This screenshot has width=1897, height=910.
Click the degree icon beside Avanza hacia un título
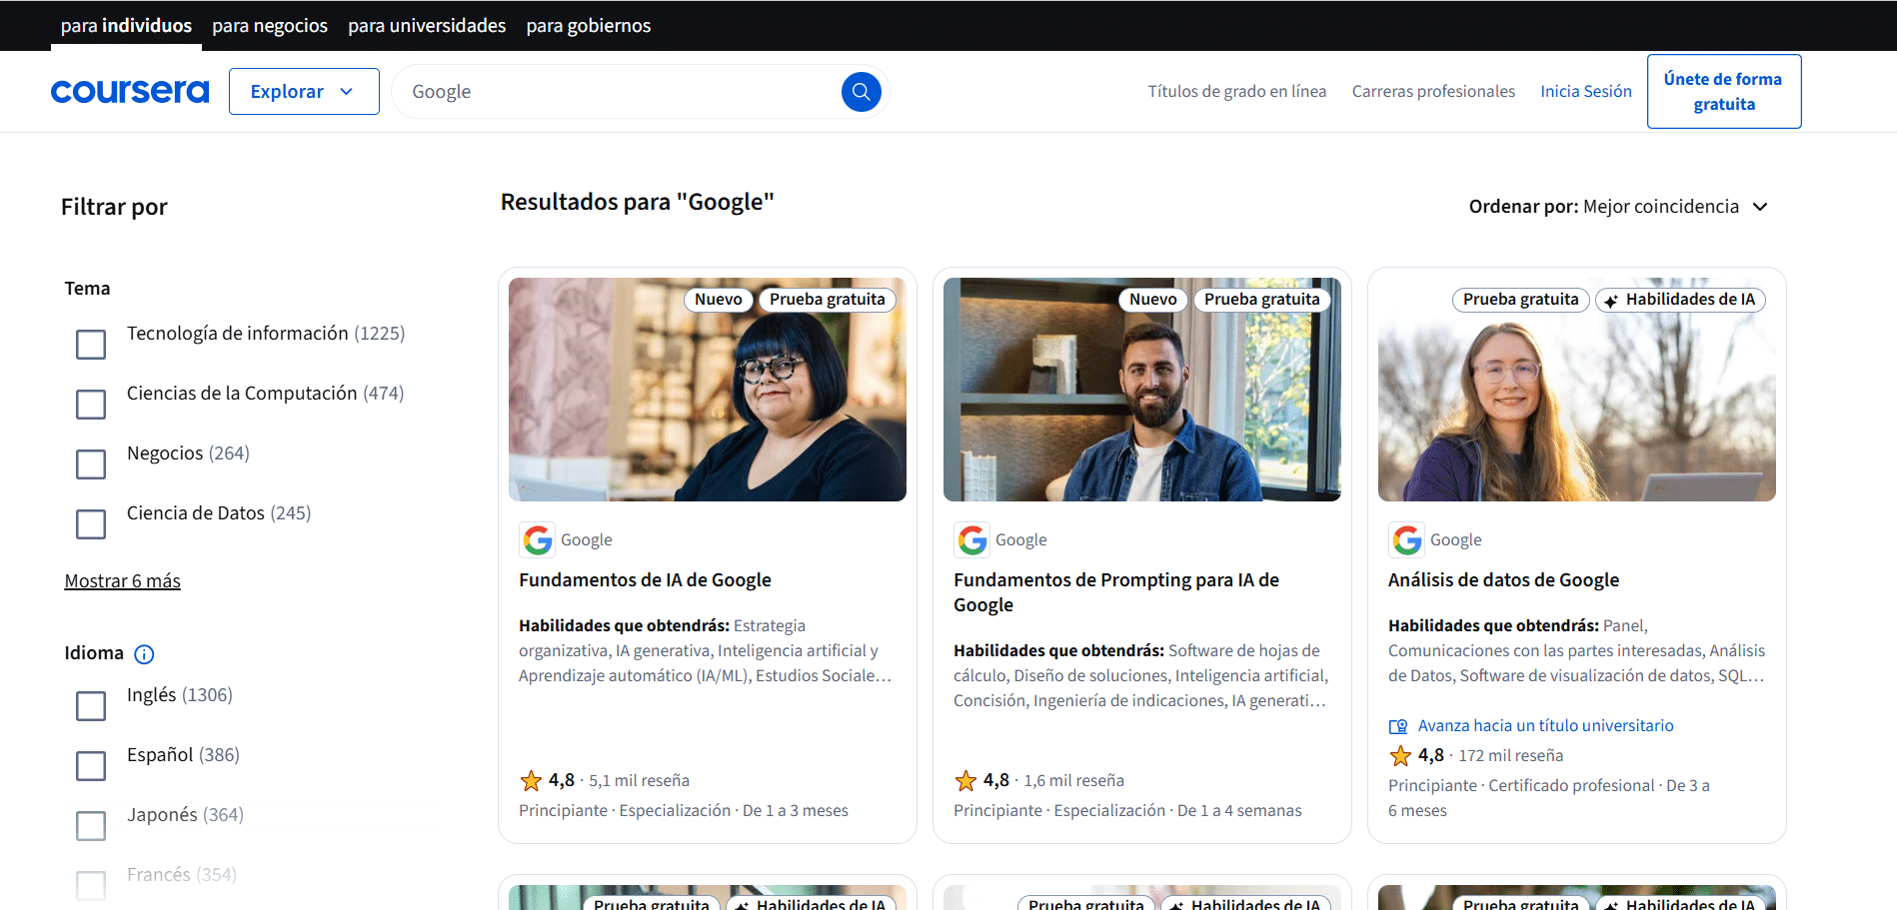click(1398, 726)
